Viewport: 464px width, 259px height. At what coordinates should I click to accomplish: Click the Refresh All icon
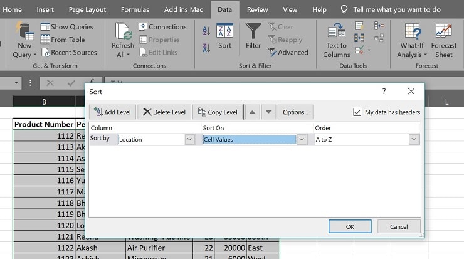(123, 40)
